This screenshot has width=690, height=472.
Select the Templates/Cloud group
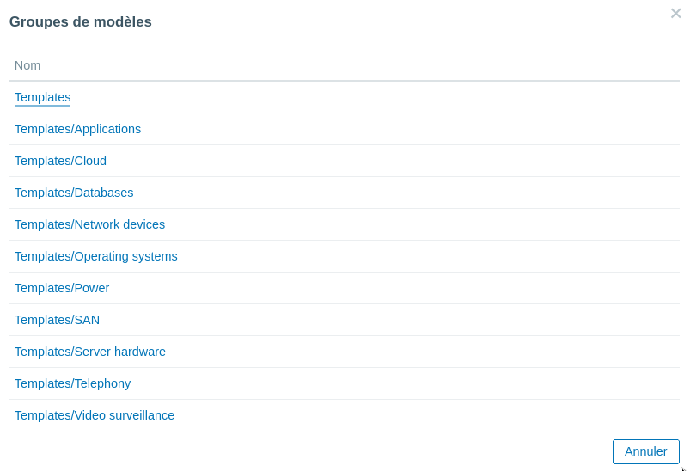click(60, 161)
